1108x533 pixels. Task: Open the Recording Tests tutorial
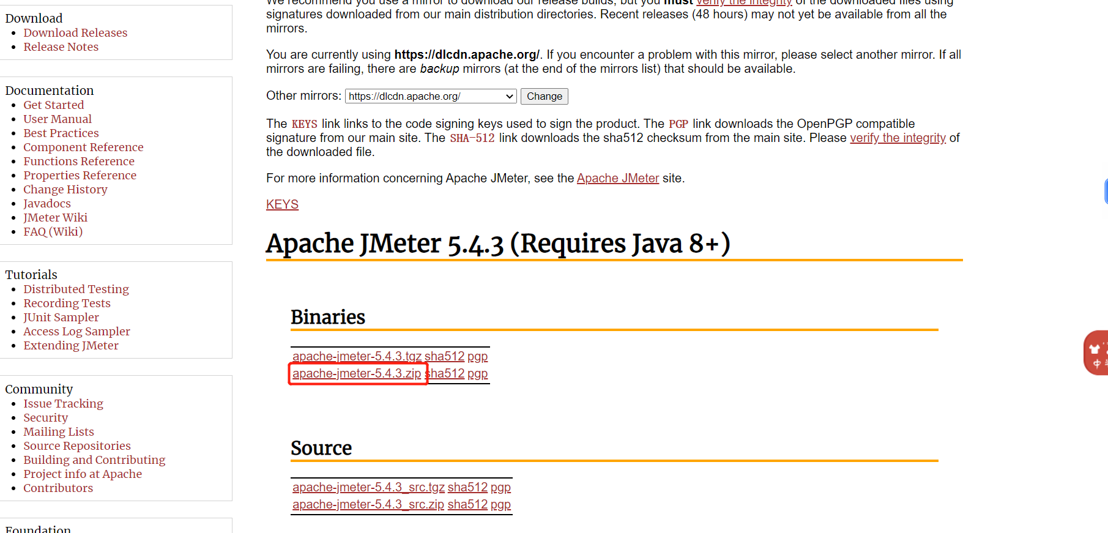pyautogui.click(x=67, y=303)
